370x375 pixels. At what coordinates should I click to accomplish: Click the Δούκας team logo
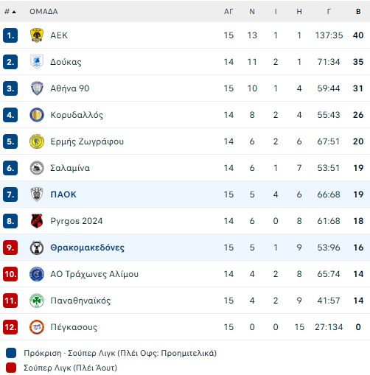[x=37, y=62]
